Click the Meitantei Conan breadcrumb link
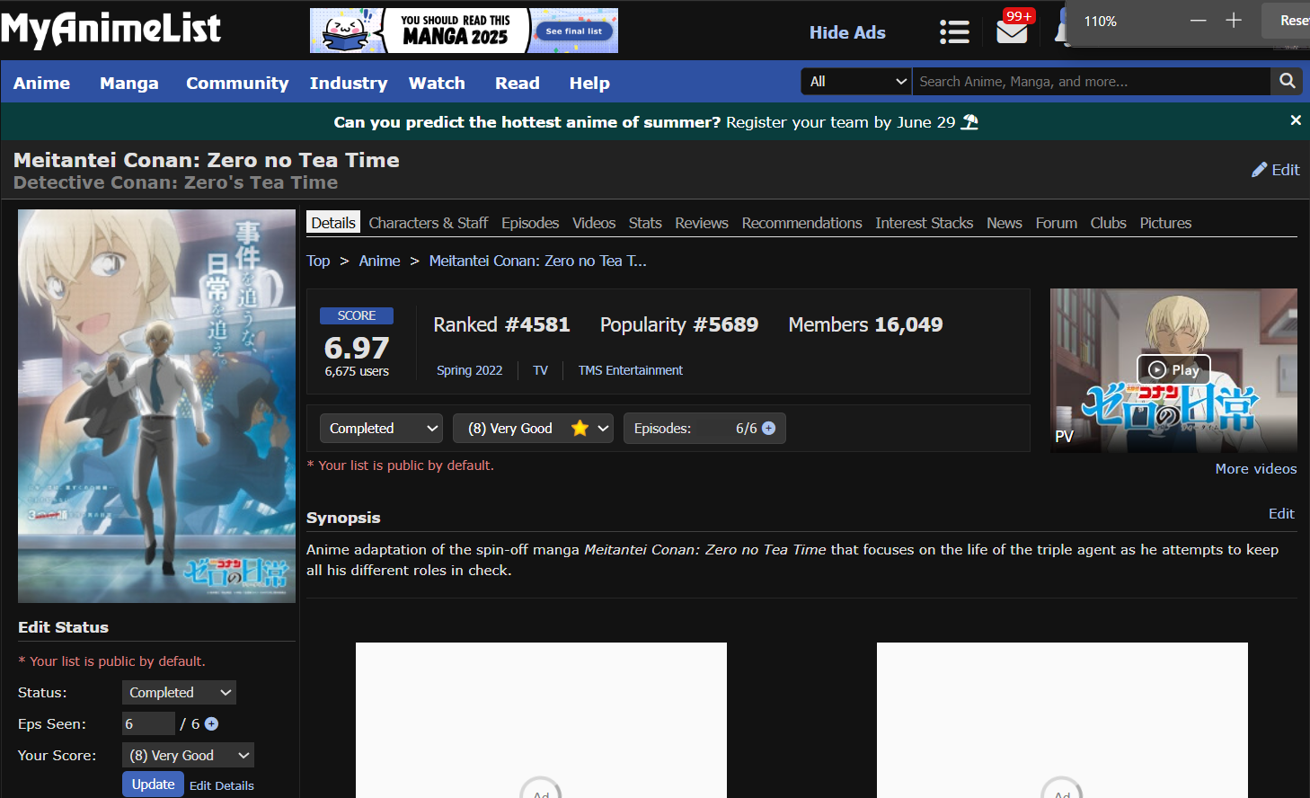Image resolution: width=1310 pixels, height=798 pixels. tap(537, 261)
